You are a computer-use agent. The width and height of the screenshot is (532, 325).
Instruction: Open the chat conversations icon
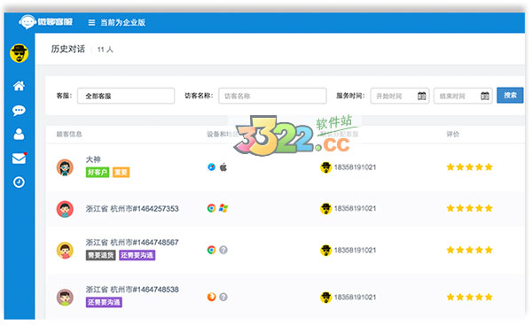click(19, 110)
